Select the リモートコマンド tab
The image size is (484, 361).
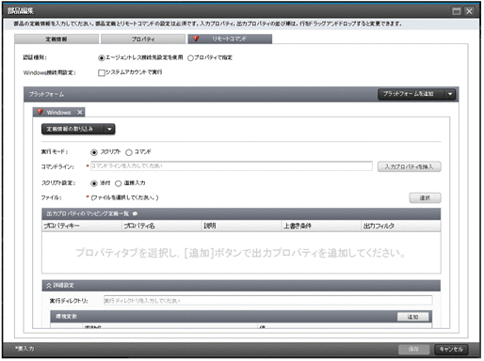(x=230, y=39)
